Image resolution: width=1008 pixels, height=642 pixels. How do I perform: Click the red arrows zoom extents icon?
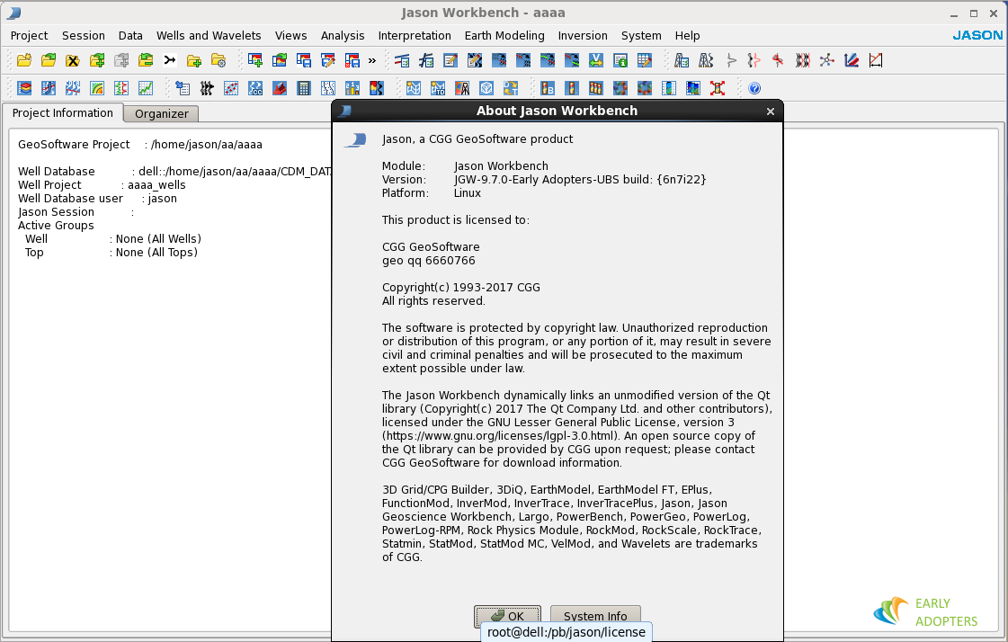(718, 88)
